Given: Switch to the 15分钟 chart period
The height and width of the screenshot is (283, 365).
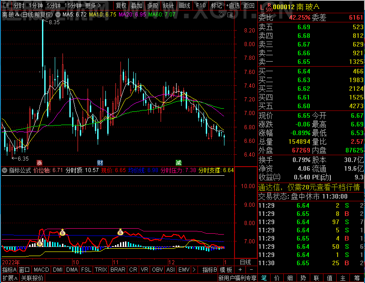Looking at the screenshot, I should pos(73,5).
